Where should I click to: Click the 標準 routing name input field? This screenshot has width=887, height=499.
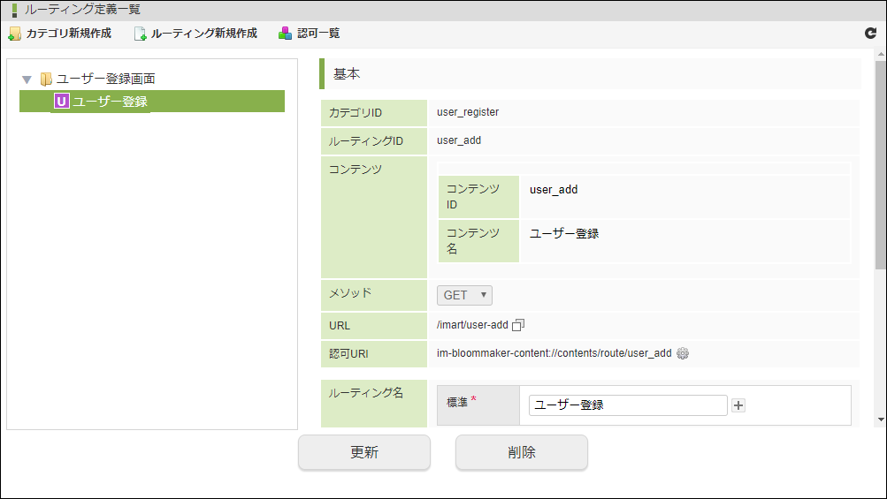(x=628, y=405)
